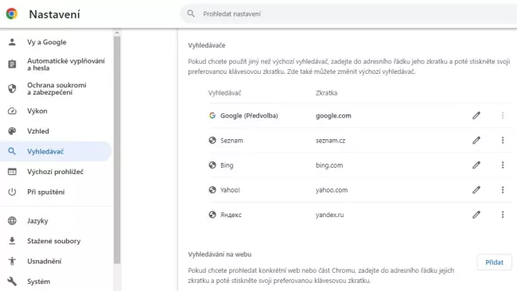Edit the Bing search engine entry

click(476, 165)
